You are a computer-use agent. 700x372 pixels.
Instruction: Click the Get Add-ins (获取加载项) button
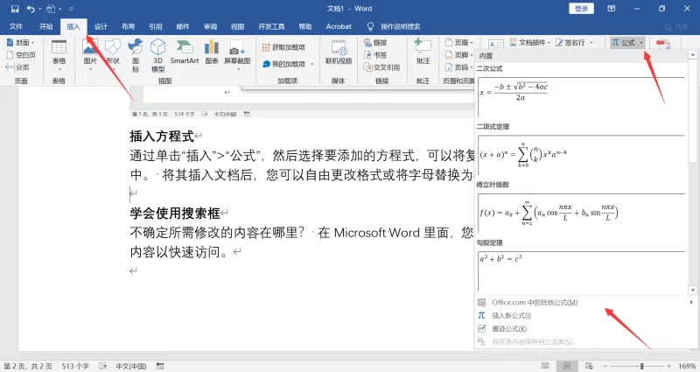283,47
